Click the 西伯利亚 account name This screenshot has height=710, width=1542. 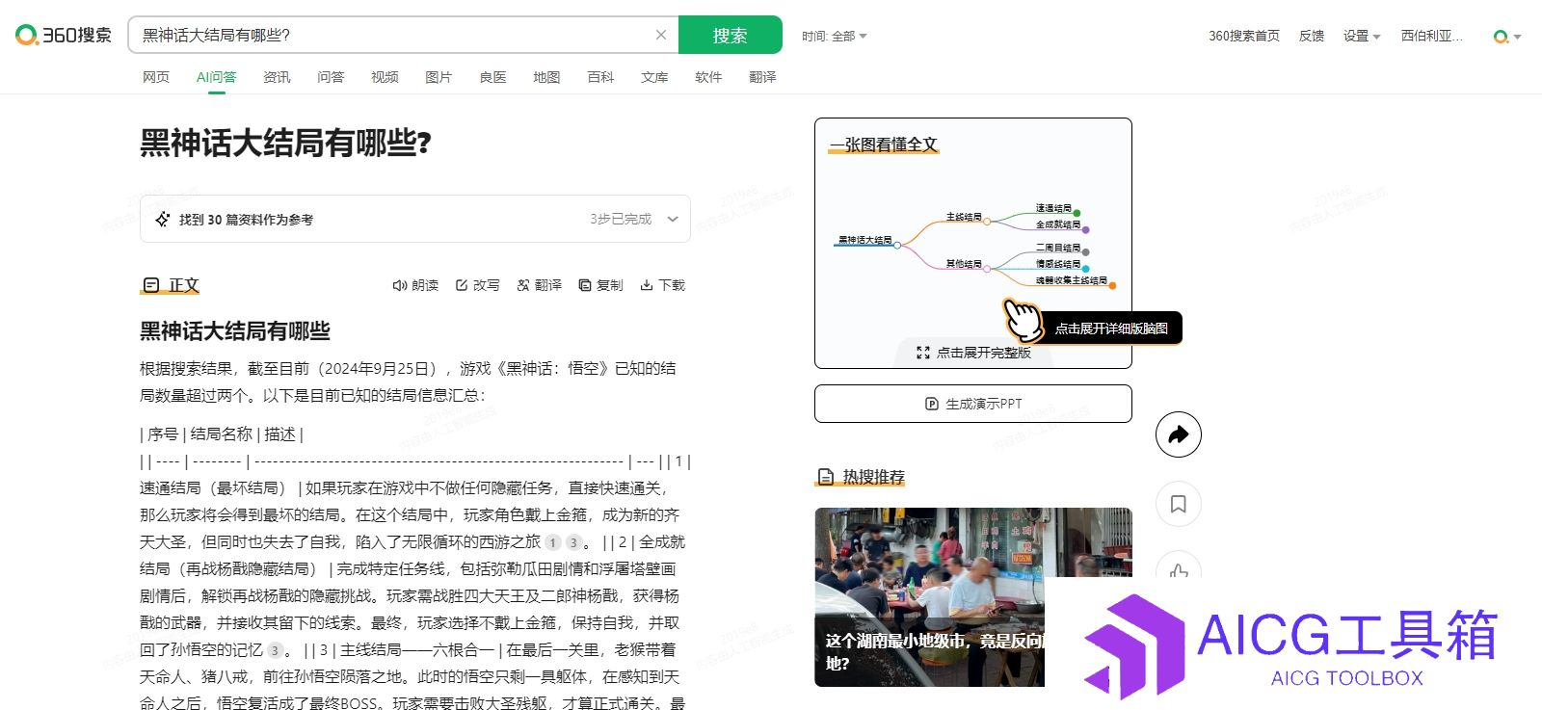pos(1431,36)
